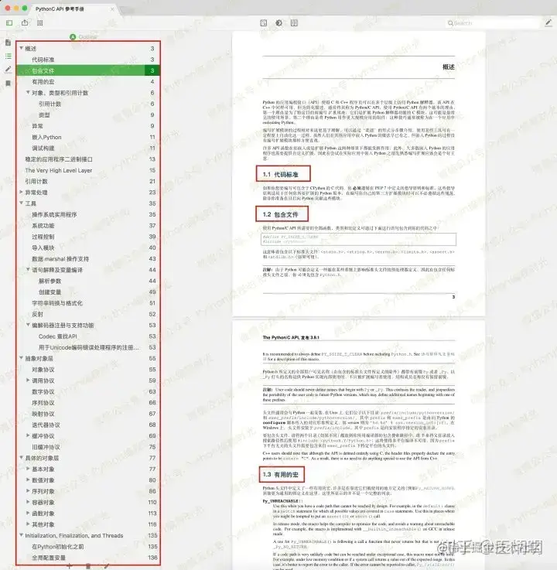Click the 1.1 代码标准 heading on the page
This screenshot has height=570, width=557.
coord(281,175)
